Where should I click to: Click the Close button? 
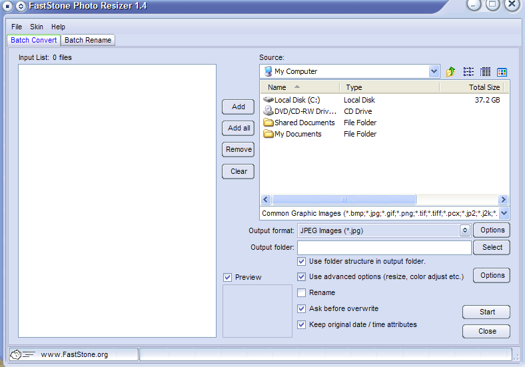coord(486,331)
